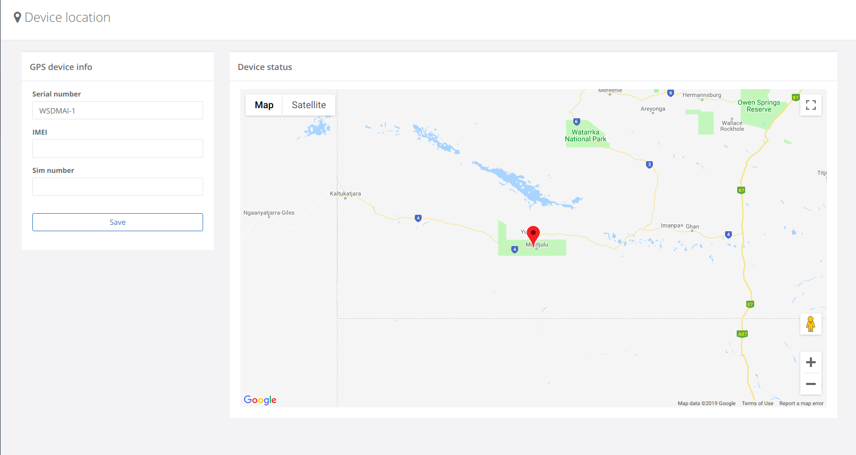This screenshot has height=455, width=856.
Task: Click the Hermannsburg town label
Action: [x=702, y=95]
